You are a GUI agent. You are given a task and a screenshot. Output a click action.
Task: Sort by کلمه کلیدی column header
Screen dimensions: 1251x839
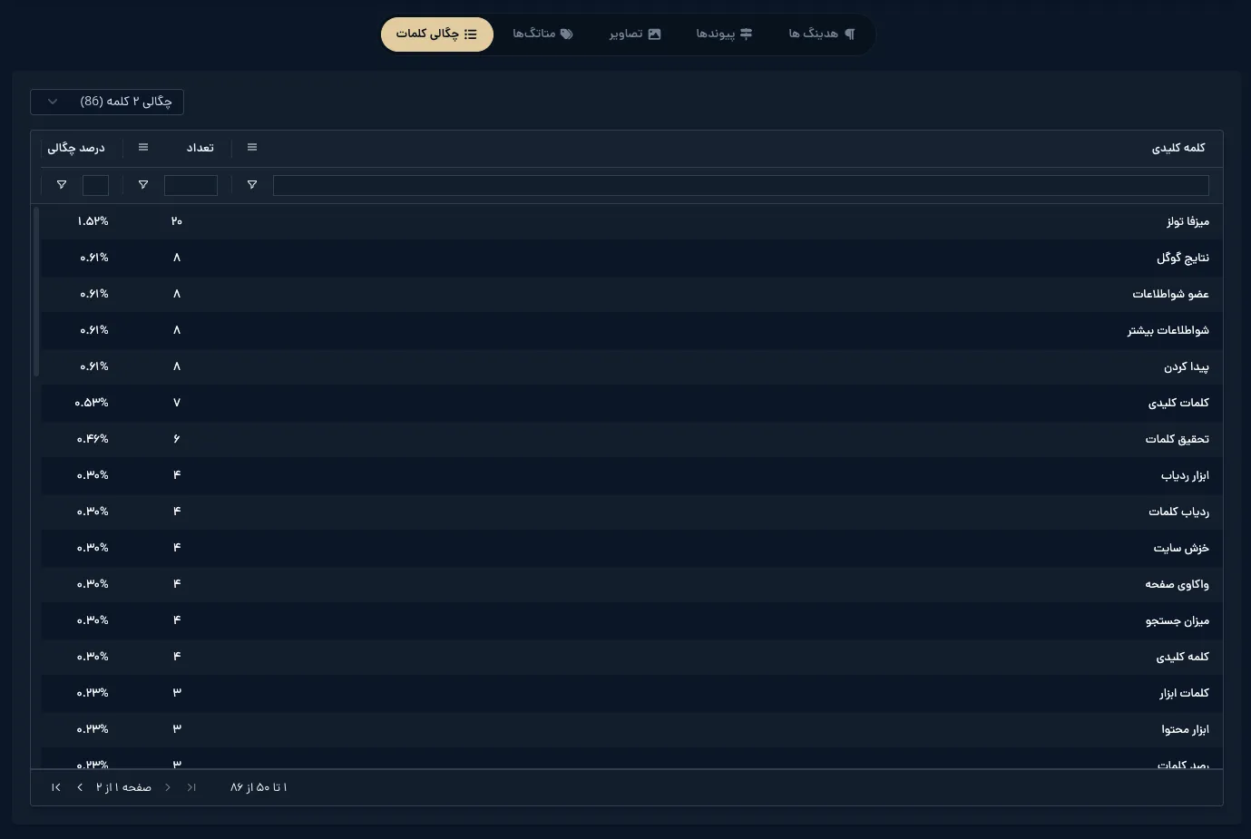[x=1178, y=148]
